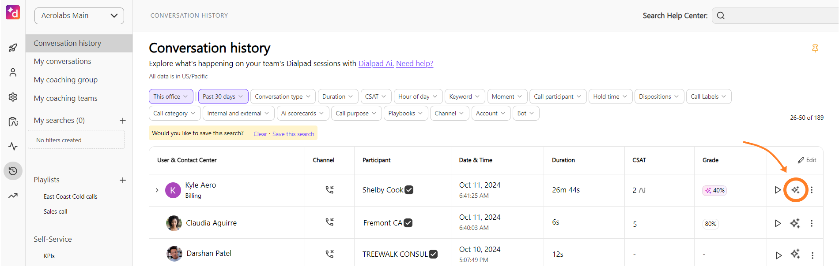Click the Dialpad logo icon
The image size is (839, 266).
tap(13, 13)
